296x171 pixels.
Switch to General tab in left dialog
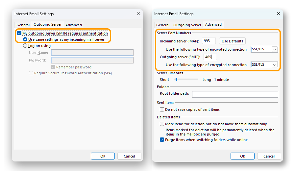click(x=23, y=25)
